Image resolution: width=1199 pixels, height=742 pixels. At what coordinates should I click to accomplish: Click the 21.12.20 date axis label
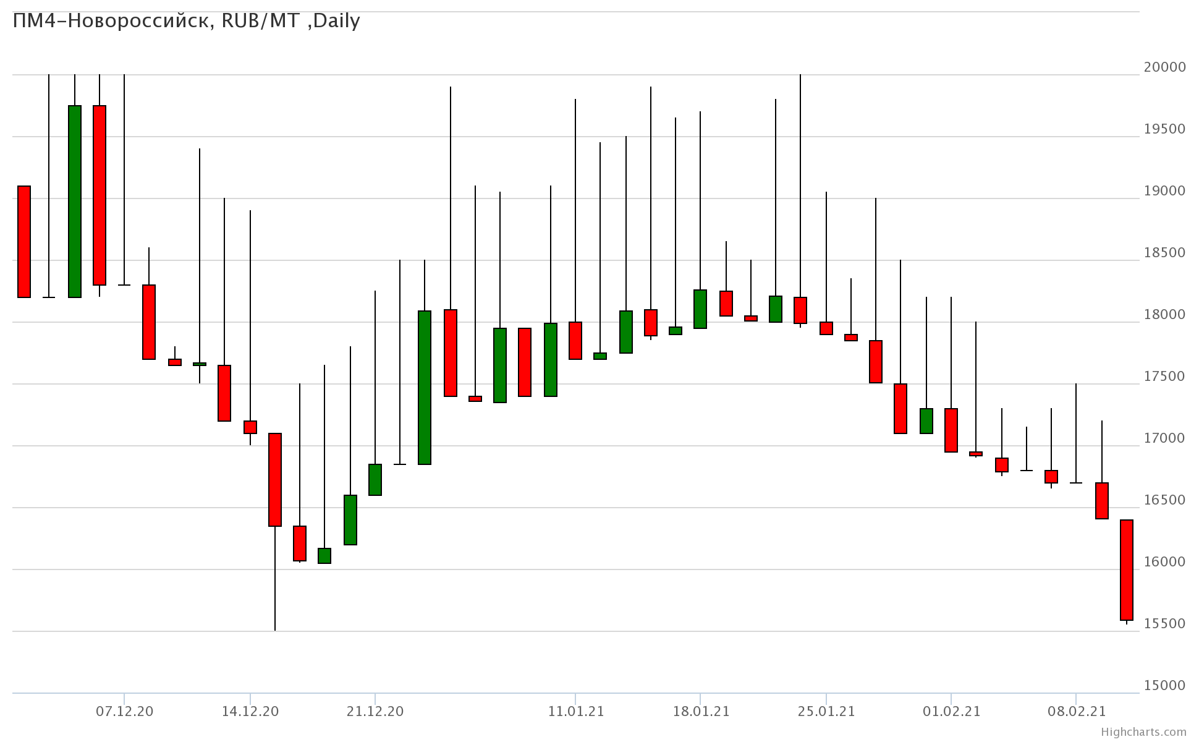point(375,712)
